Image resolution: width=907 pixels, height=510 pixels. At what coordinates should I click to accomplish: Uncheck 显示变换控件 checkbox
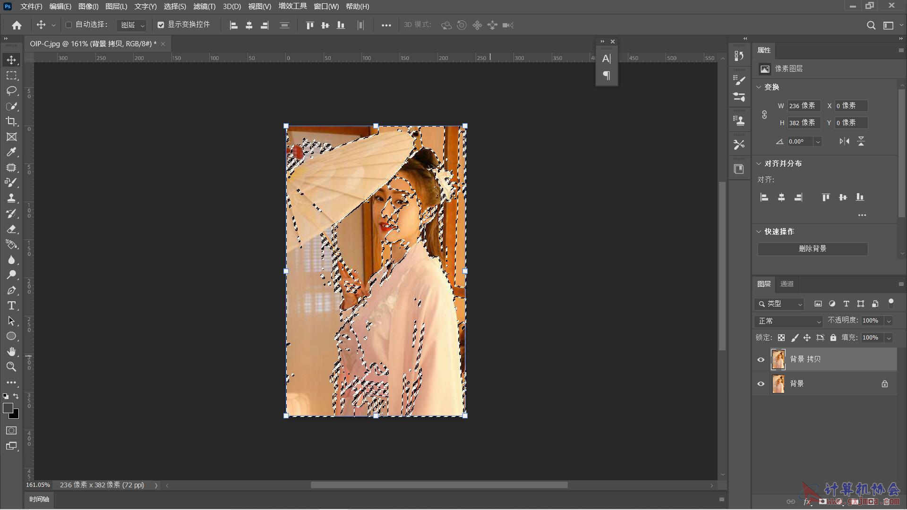(161, 25)
